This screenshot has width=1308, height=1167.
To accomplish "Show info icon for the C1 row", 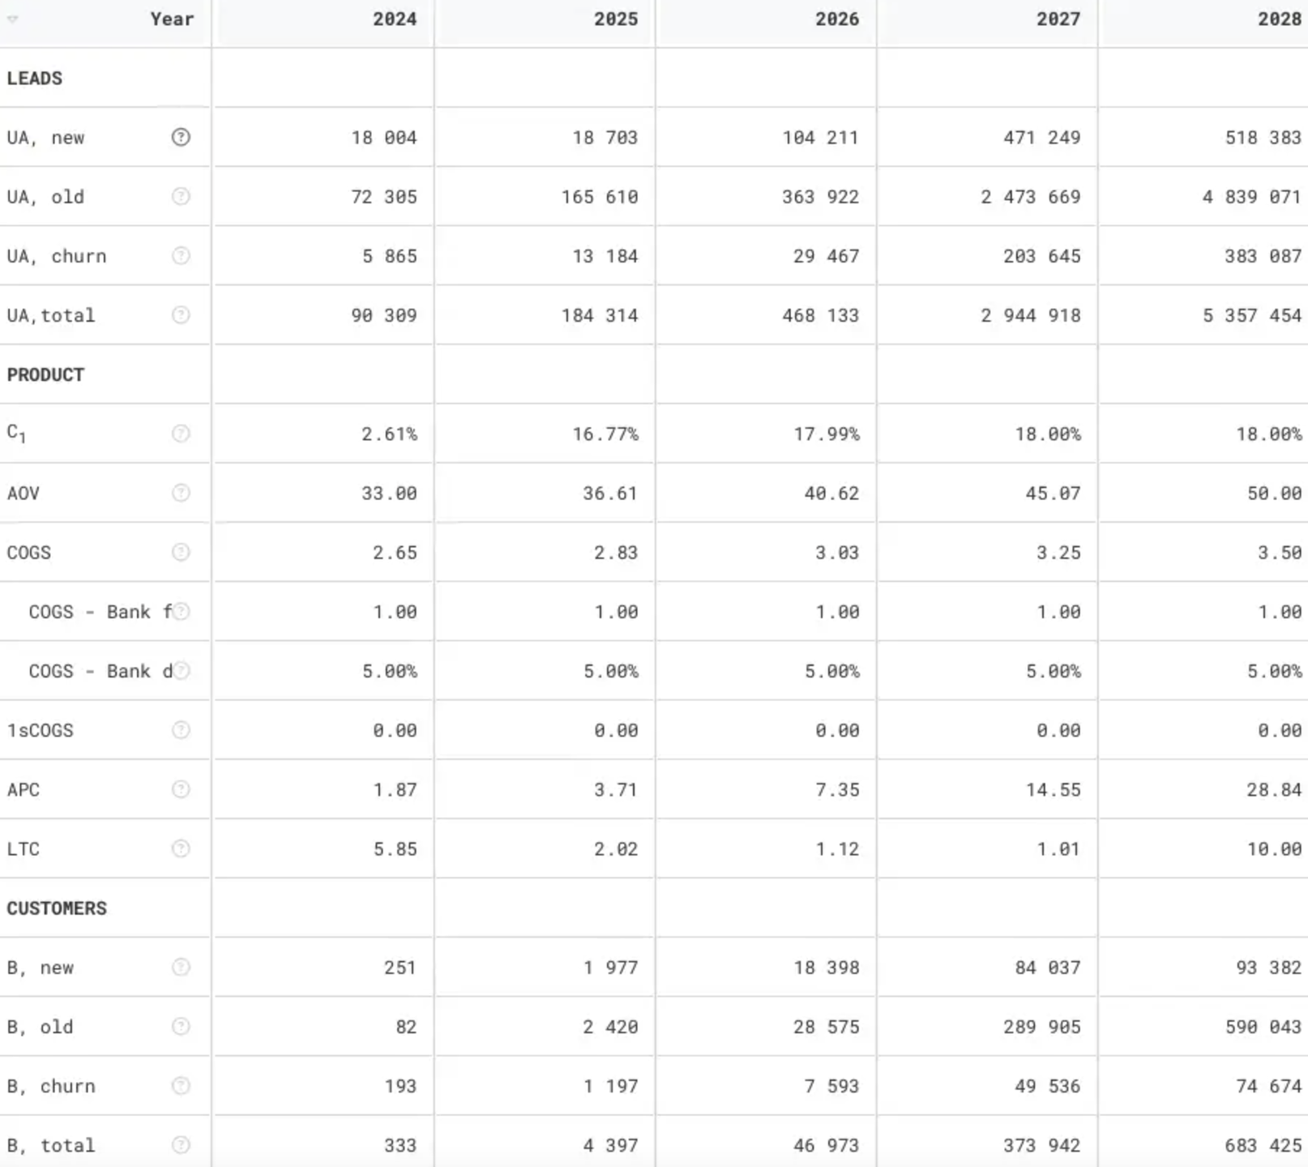I will click(x=181, y=434).
